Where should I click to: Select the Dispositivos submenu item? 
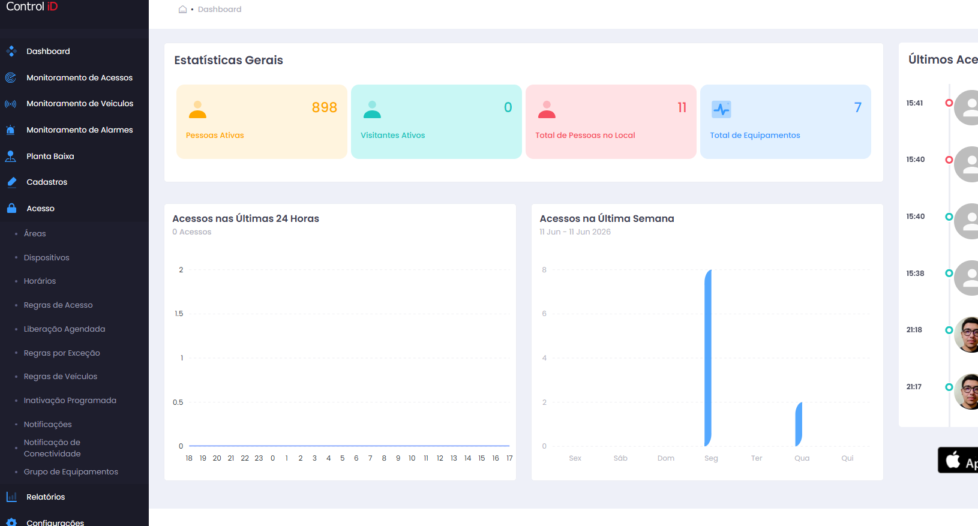coord(47,257)
